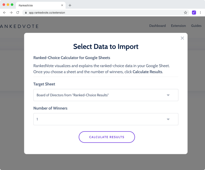This screenshot has width=205, height=170.
Task: Open the Target Sheet dropdown
Action: pos(106,95)
